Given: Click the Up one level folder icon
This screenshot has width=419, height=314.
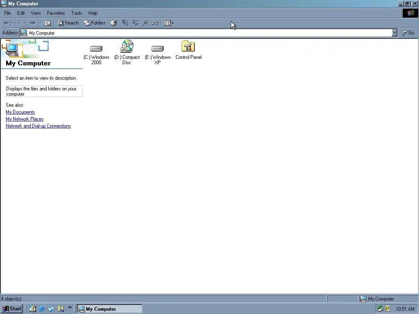Looking at the screenshot, I should click(x=47, y=23).
